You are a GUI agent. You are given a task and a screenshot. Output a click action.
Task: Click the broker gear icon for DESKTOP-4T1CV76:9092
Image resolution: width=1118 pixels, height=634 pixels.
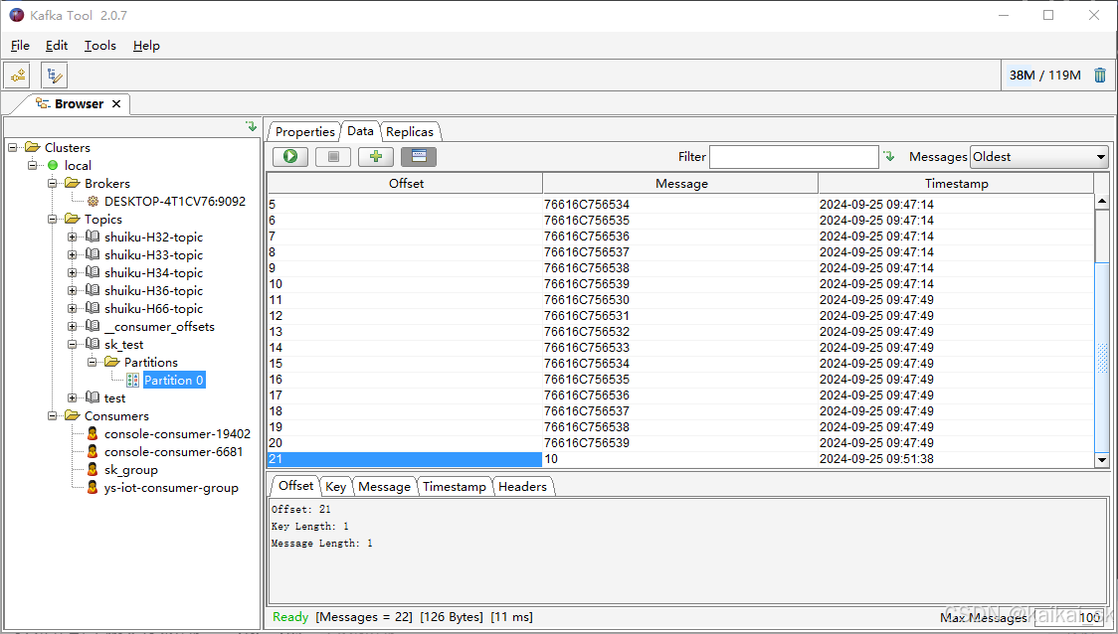[93, 202]
